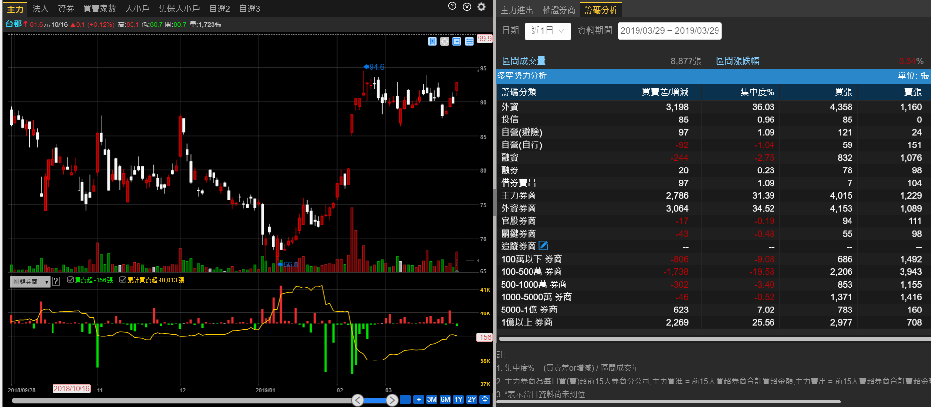The width and height of the screenshot is (931, 408).
Task: Click the gray crosshair target icon
Action: [x=444, y=41]
